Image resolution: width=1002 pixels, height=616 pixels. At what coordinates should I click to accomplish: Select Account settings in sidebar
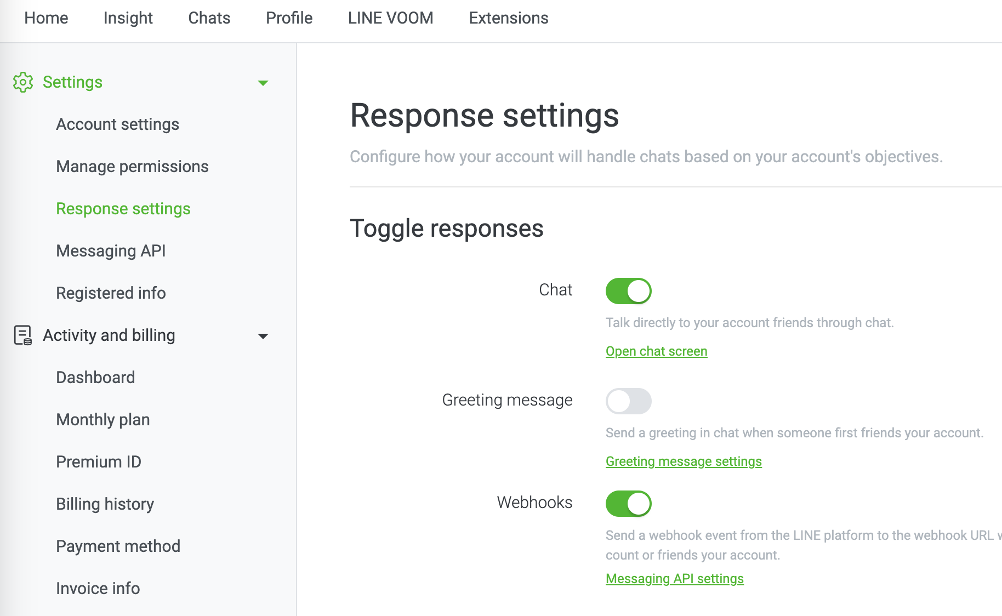tap(117, 124)
